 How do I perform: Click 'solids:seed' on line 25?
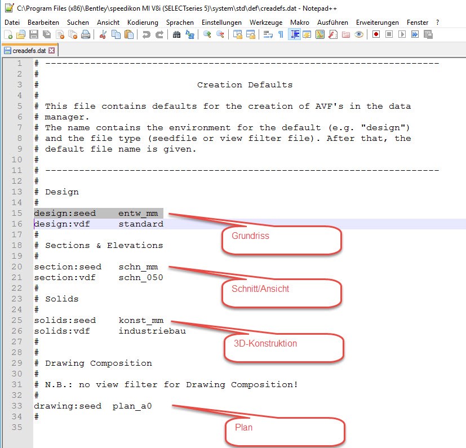[65, 320]
